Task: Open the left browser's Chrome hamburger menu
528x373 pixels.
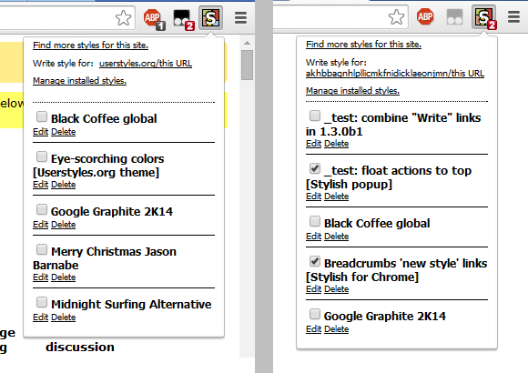Action: (x=240, y=18)
